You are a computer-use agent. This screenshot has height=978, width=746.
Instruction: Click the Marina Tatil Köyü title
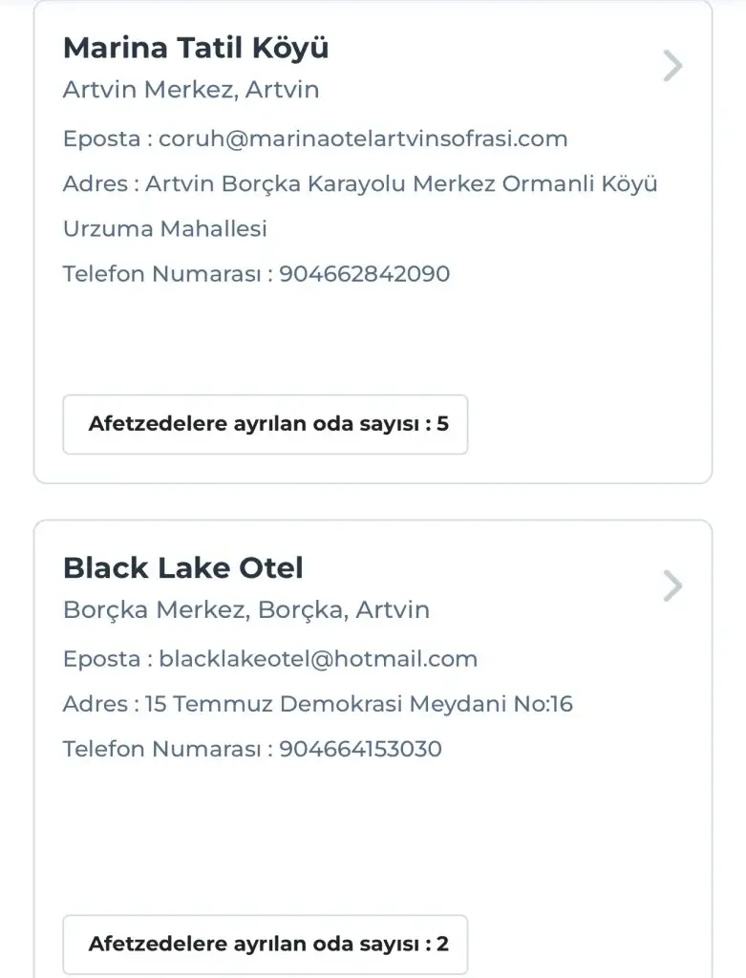point(196,48)
